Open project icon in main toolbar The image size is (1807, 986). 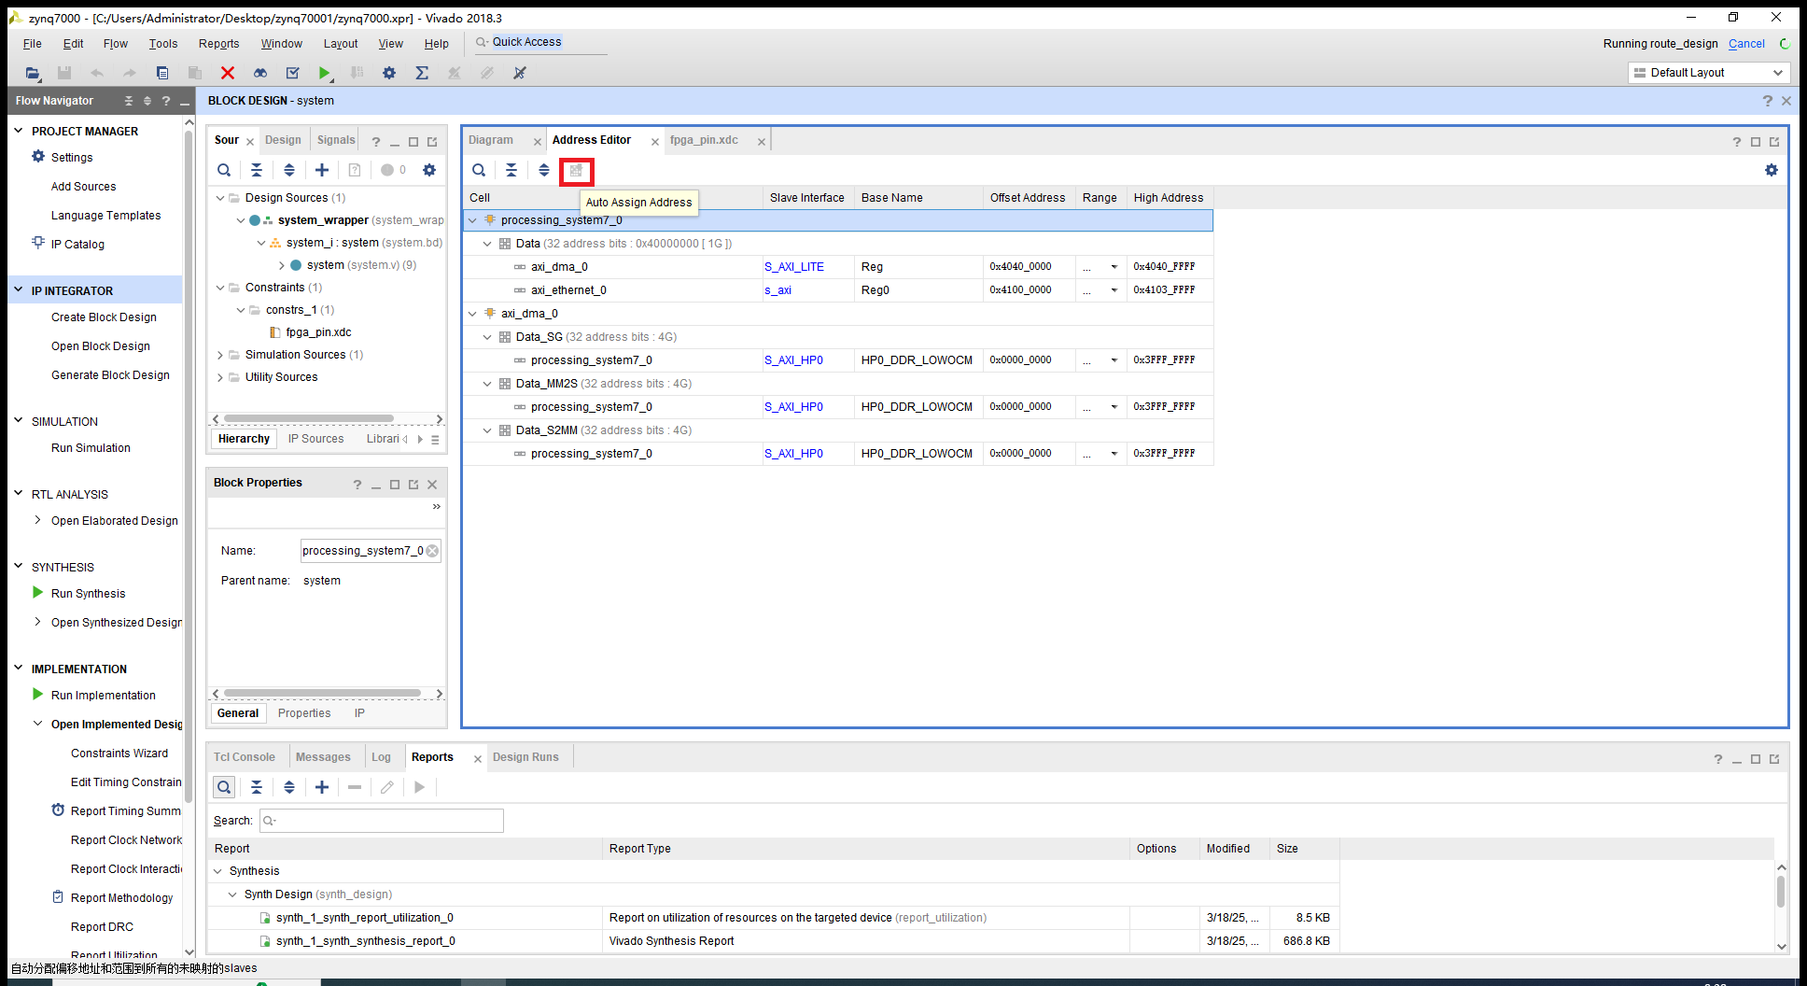(x=33, y=73)
